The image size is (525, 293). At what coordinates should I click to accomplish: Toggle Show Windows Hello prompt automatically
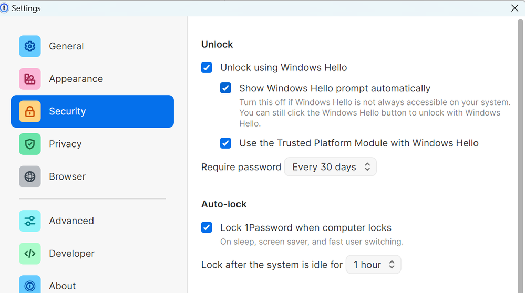click(x=225, y=88)
